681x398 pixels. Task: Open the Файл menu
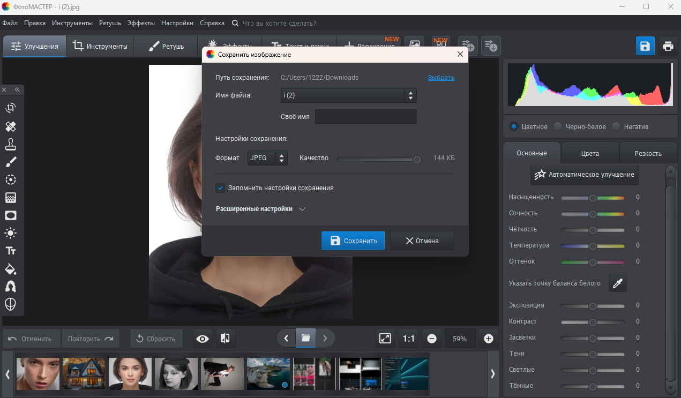pos(10,23)
